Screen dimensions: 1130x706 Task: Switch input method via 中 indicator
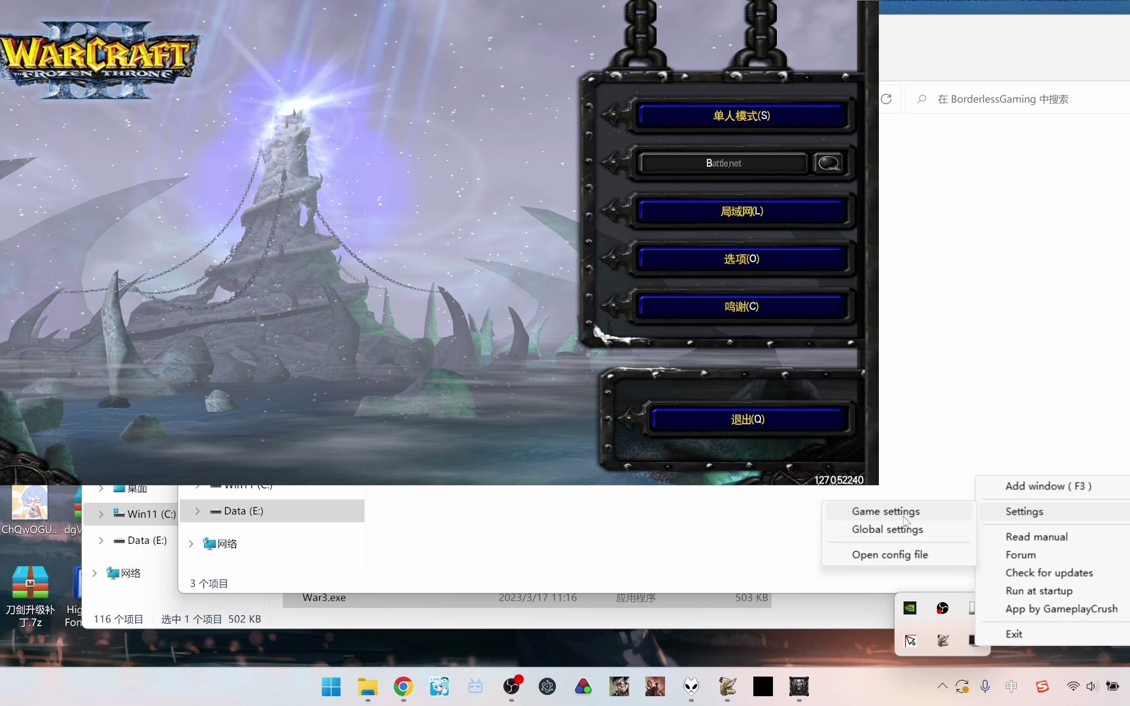[1012, 686]
